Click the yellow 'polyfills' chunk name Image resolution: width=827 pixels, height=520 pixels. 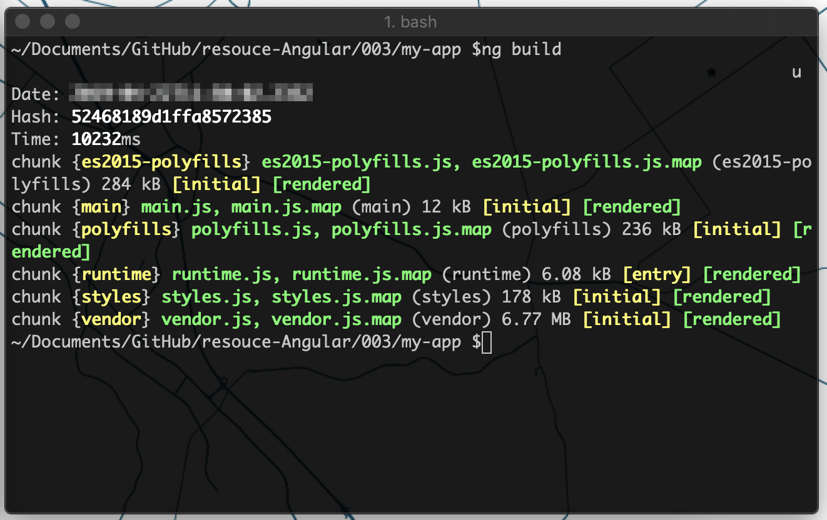pos(126,229)
